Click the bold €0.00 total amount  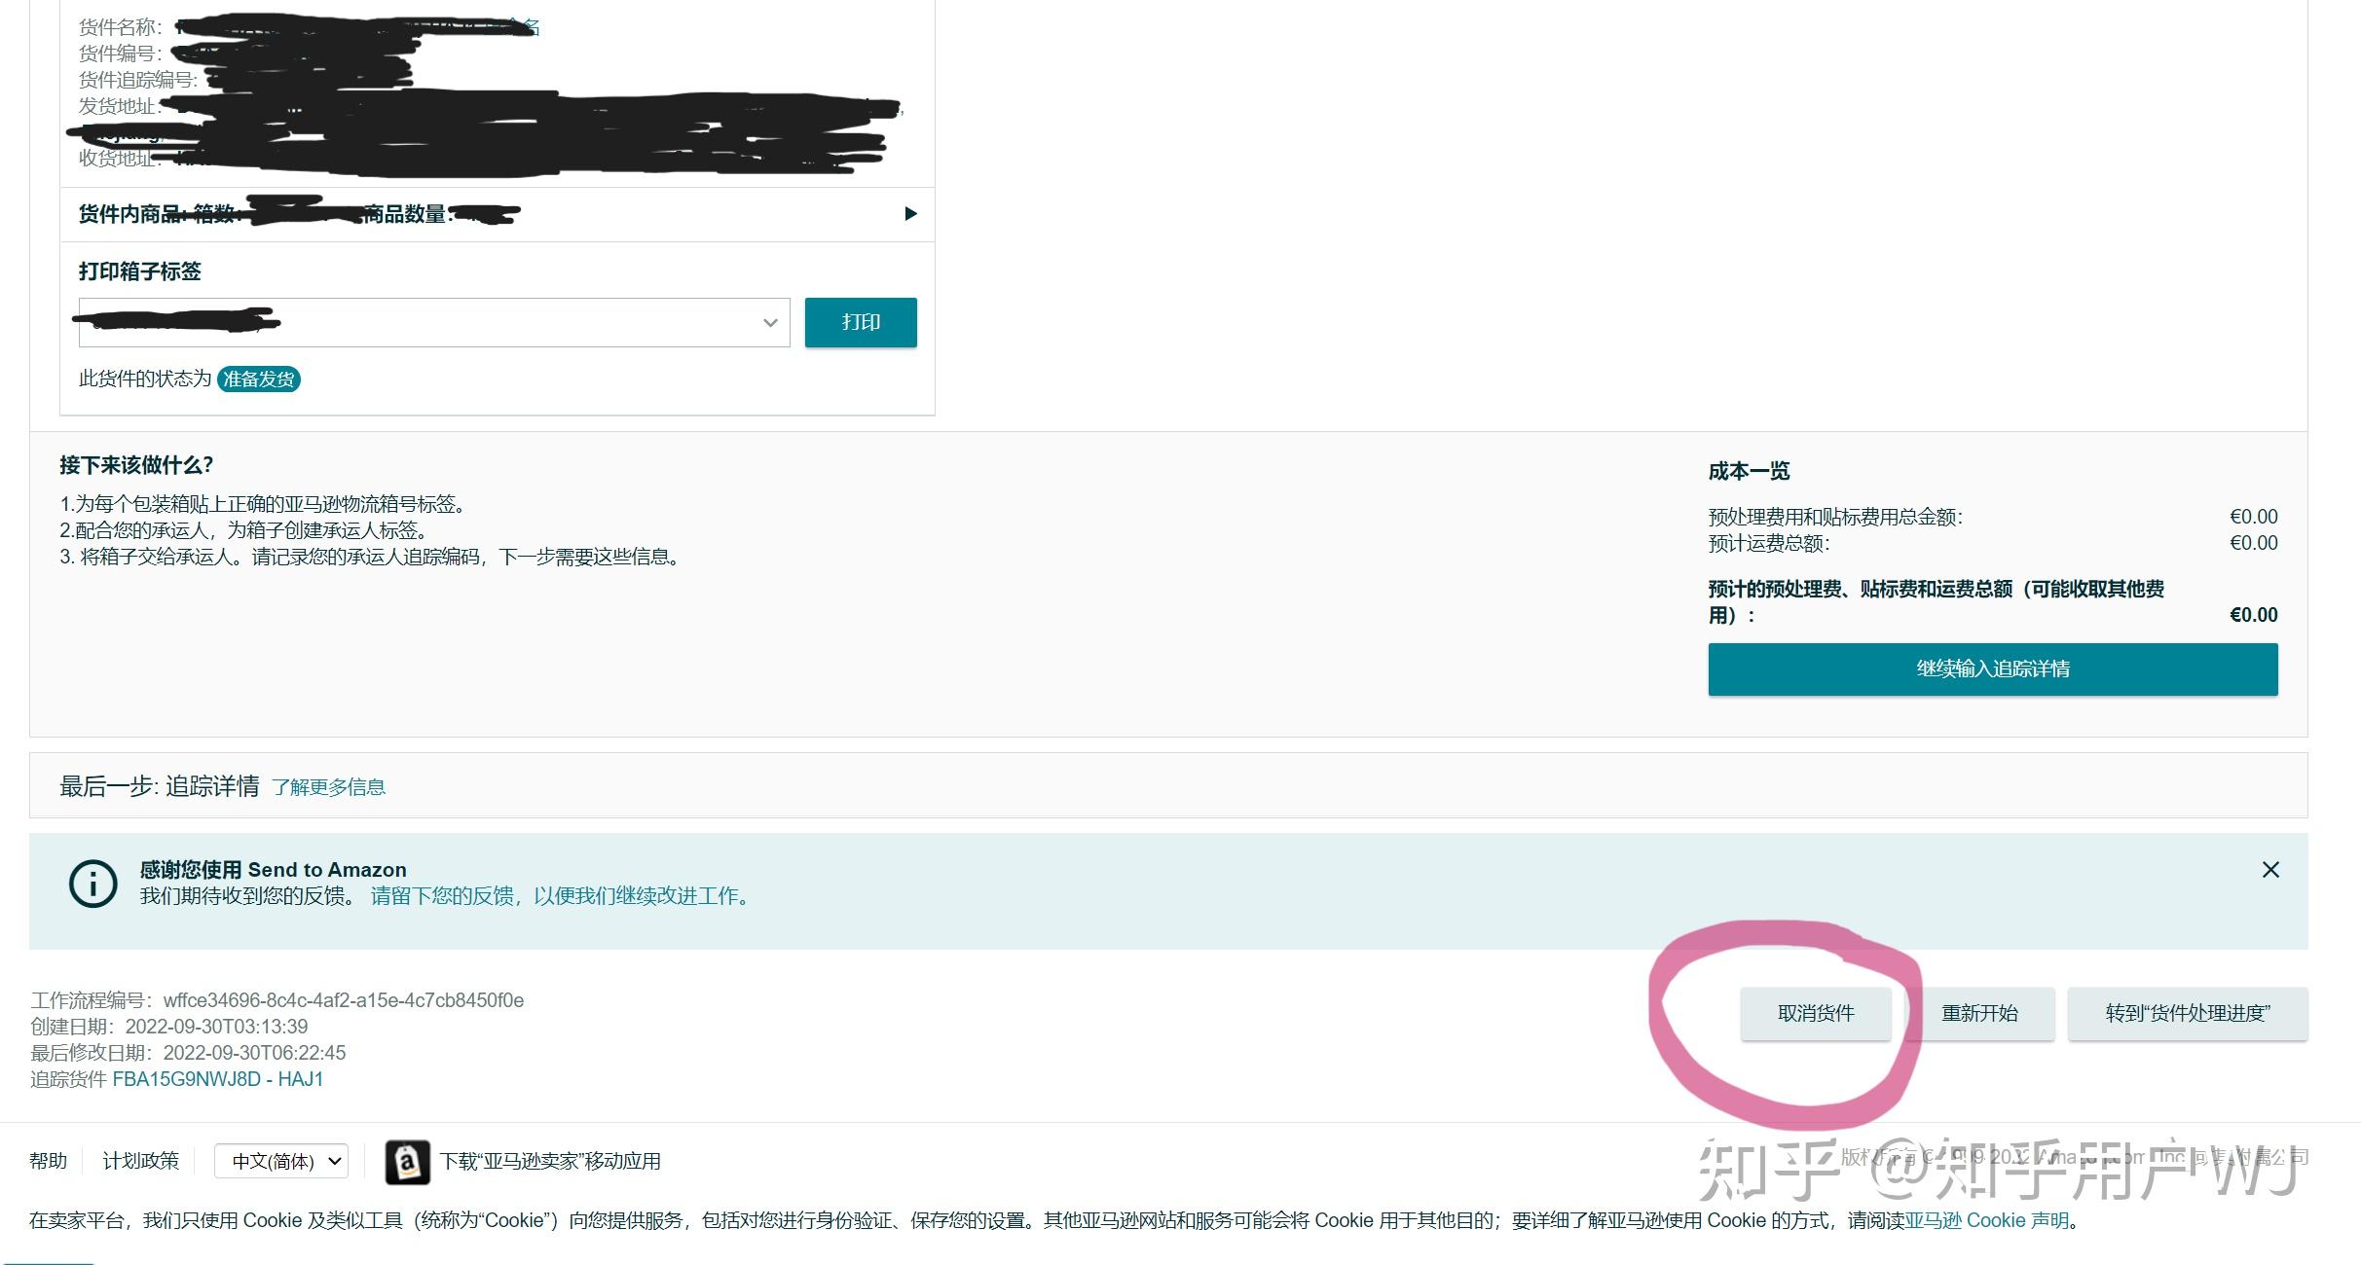(x=2254, y=615)
